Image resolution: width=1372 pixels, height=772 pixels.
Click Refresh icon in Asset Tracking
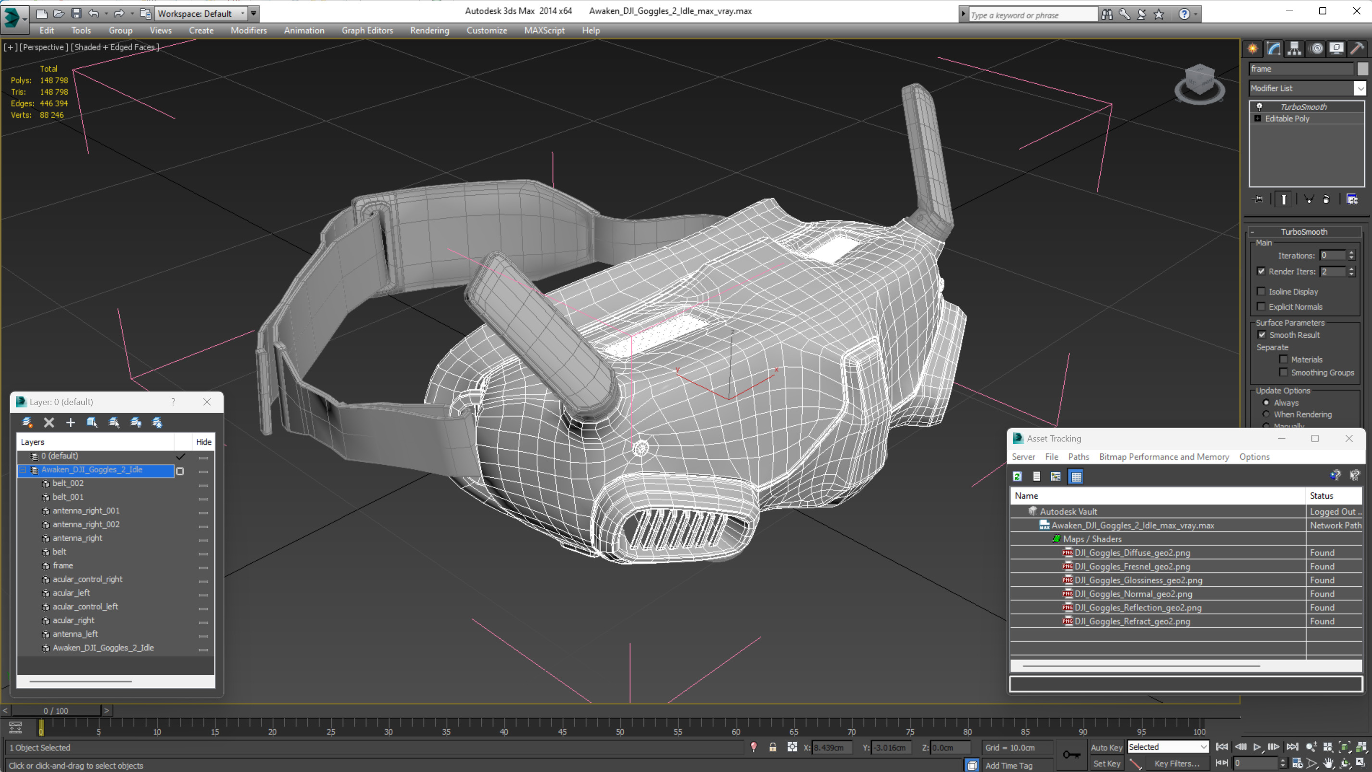(x=1017, y=476)
